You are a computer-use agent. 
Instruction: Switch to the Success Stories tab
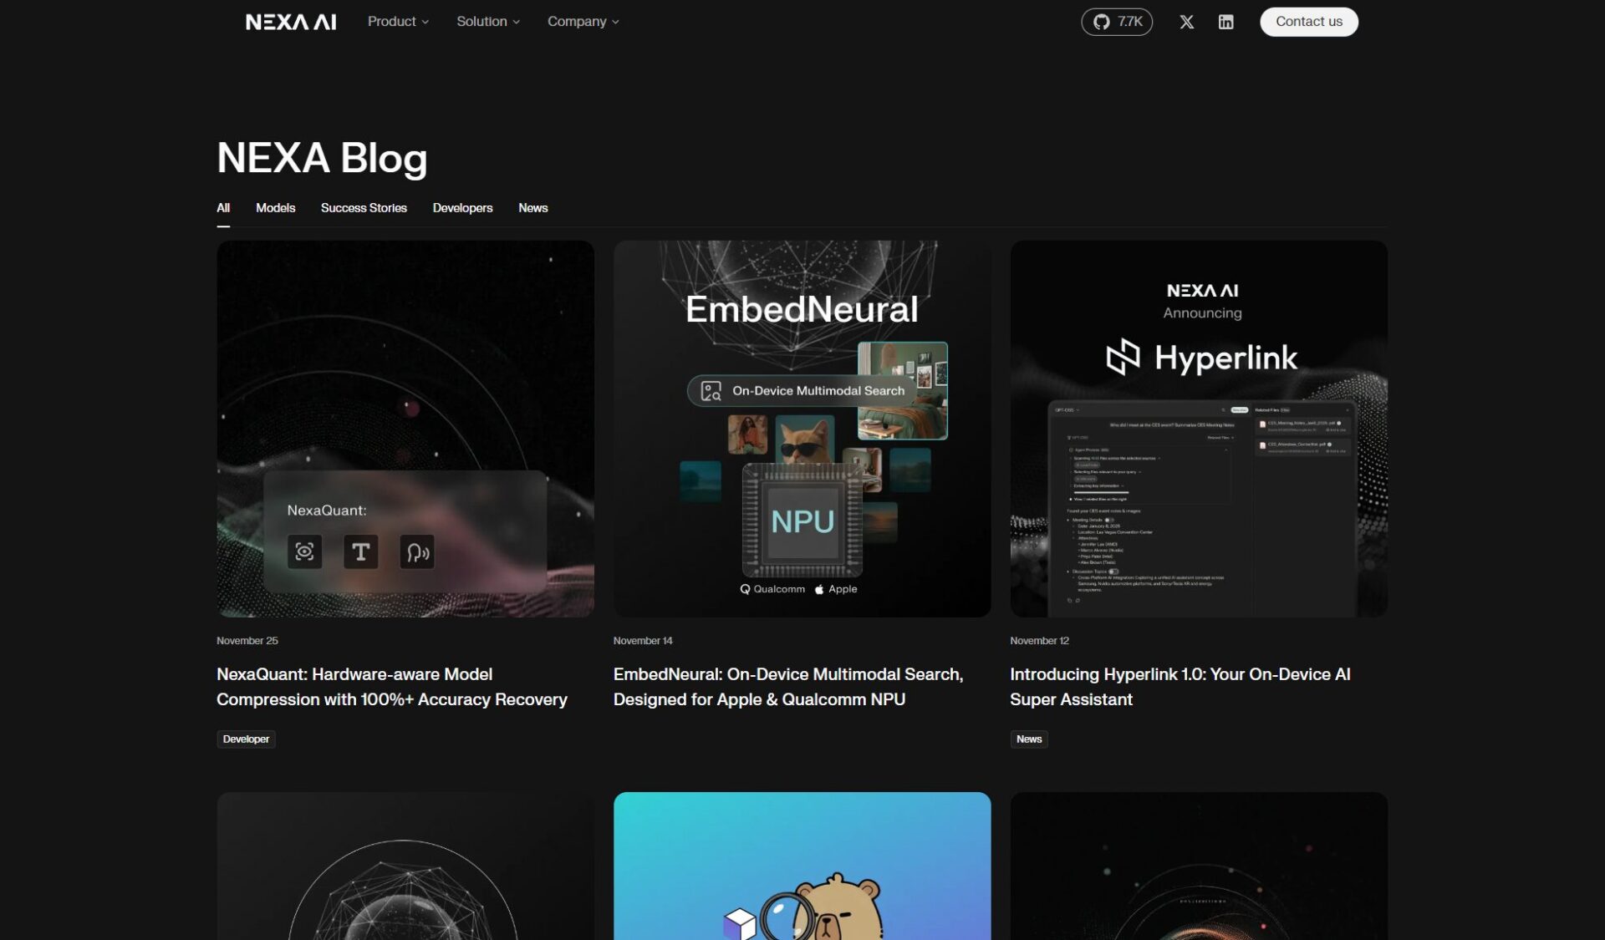364,208
